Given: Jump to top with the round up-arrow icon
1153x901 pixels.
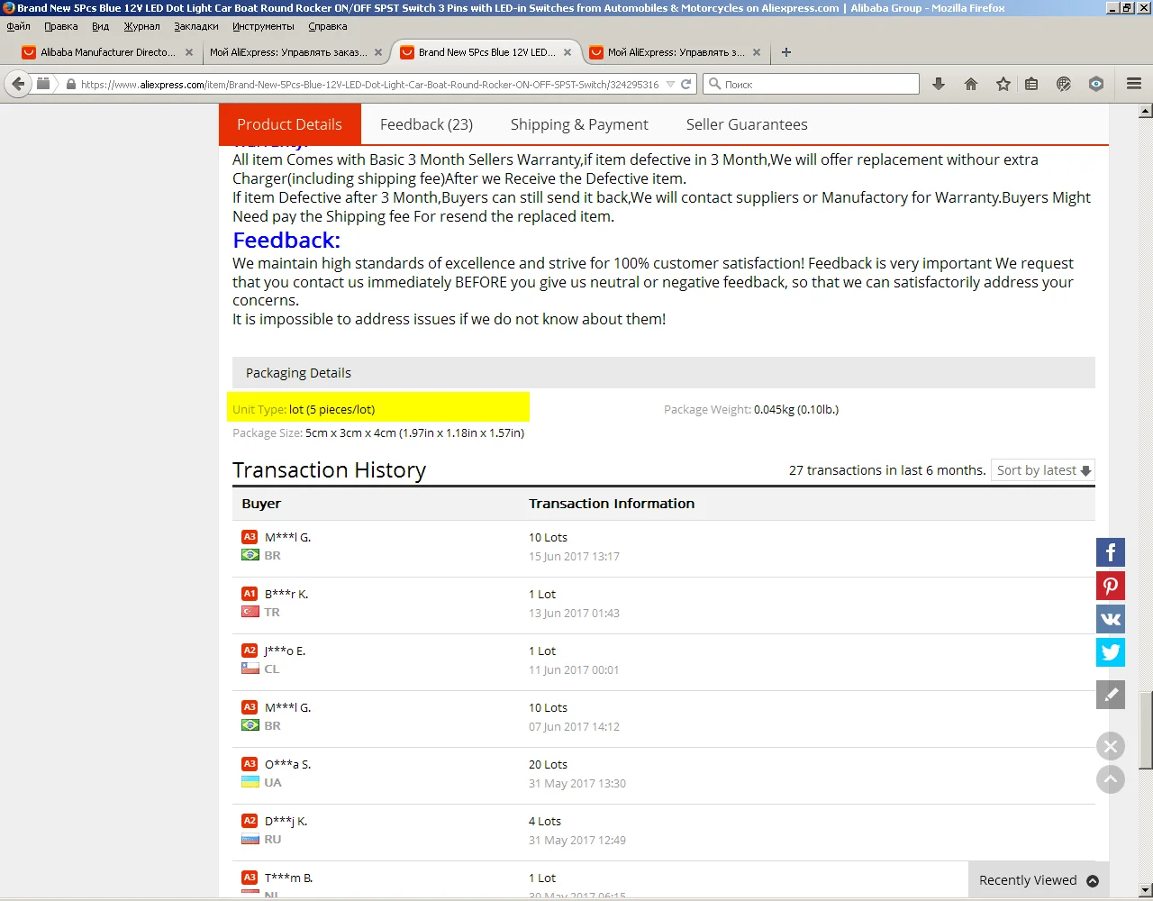Looking at the screenshot, I should tap(1111, 779).
